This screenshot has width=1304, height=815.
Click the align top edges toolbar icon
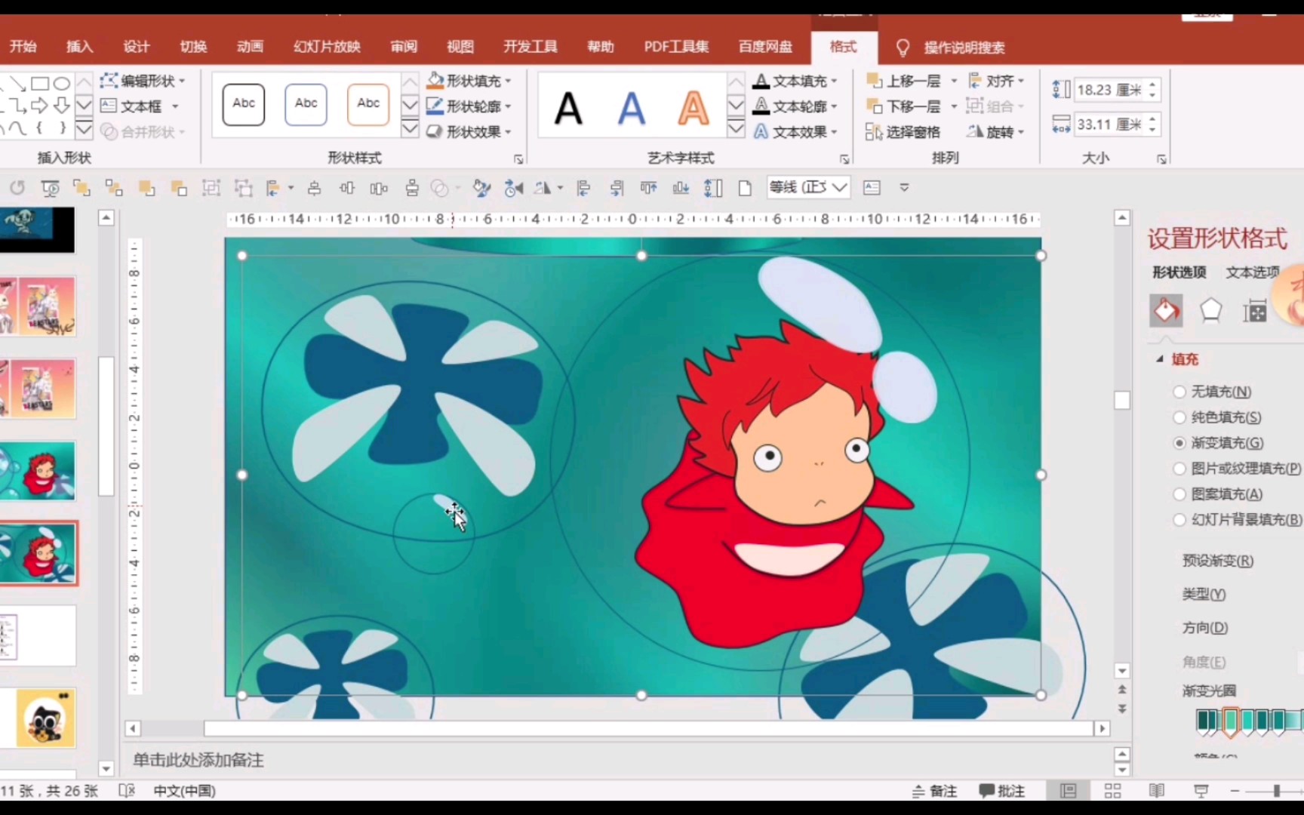(x=648, y=188)
